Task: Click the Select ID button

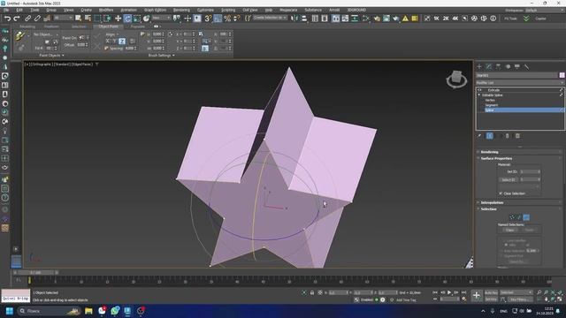Action: click(x=509, y=179)
